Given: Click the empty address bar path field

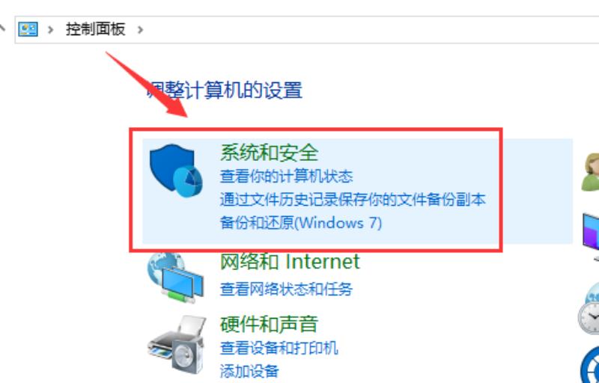Looking at the screenshot, I should click(x=371, y=29).
